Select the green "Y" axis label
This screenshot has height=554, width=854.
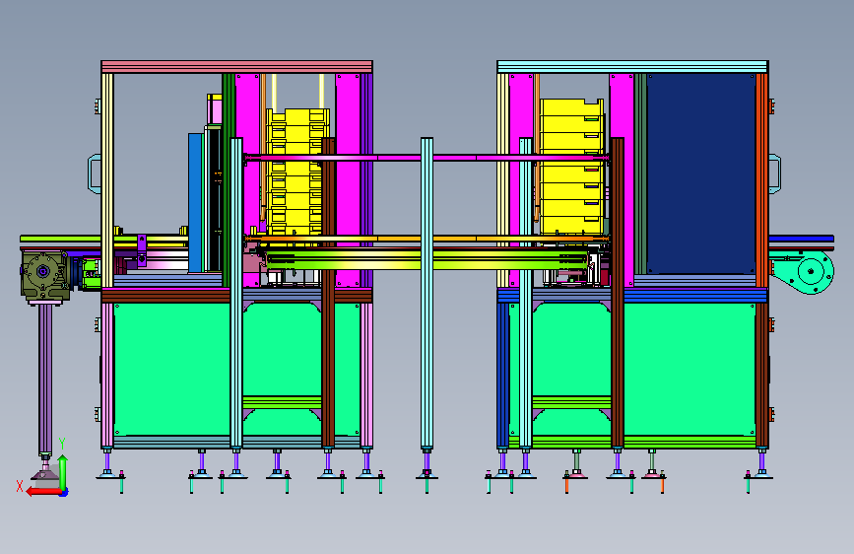[62, 444]
